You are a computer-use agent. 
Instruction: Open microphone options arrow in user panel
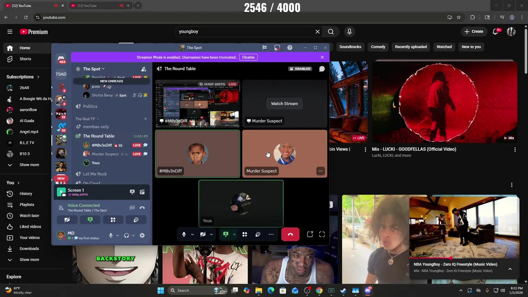[118, 236]
